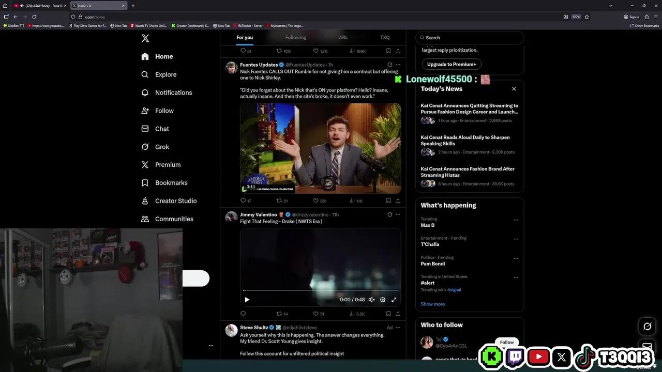
Task: Open Explore in sidebar
Action: click(159, 74)
